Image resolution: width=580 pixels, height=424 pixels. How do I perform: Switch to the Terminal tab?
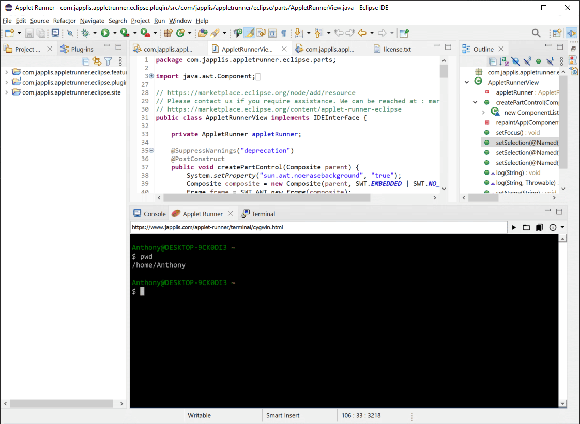coord(258,214)
